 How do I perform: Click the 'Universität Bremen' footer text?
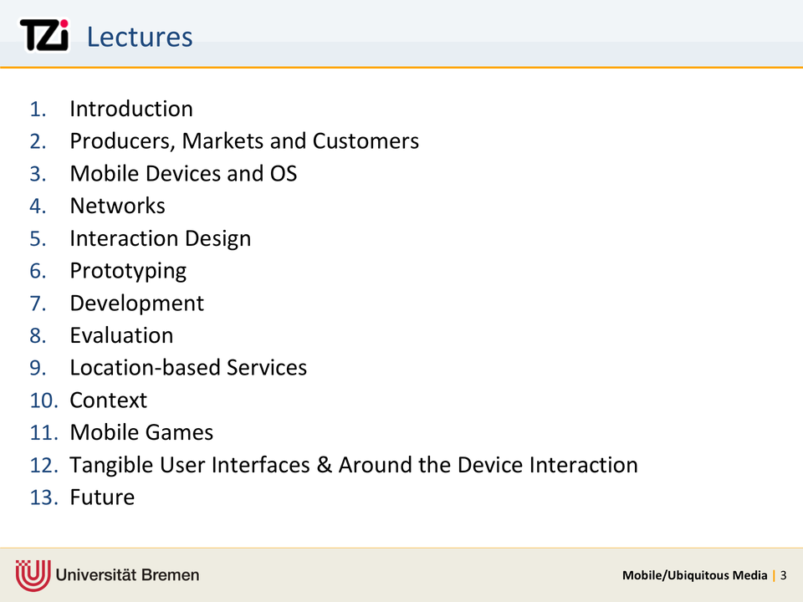pyautogui.click(x=128, y=575)
